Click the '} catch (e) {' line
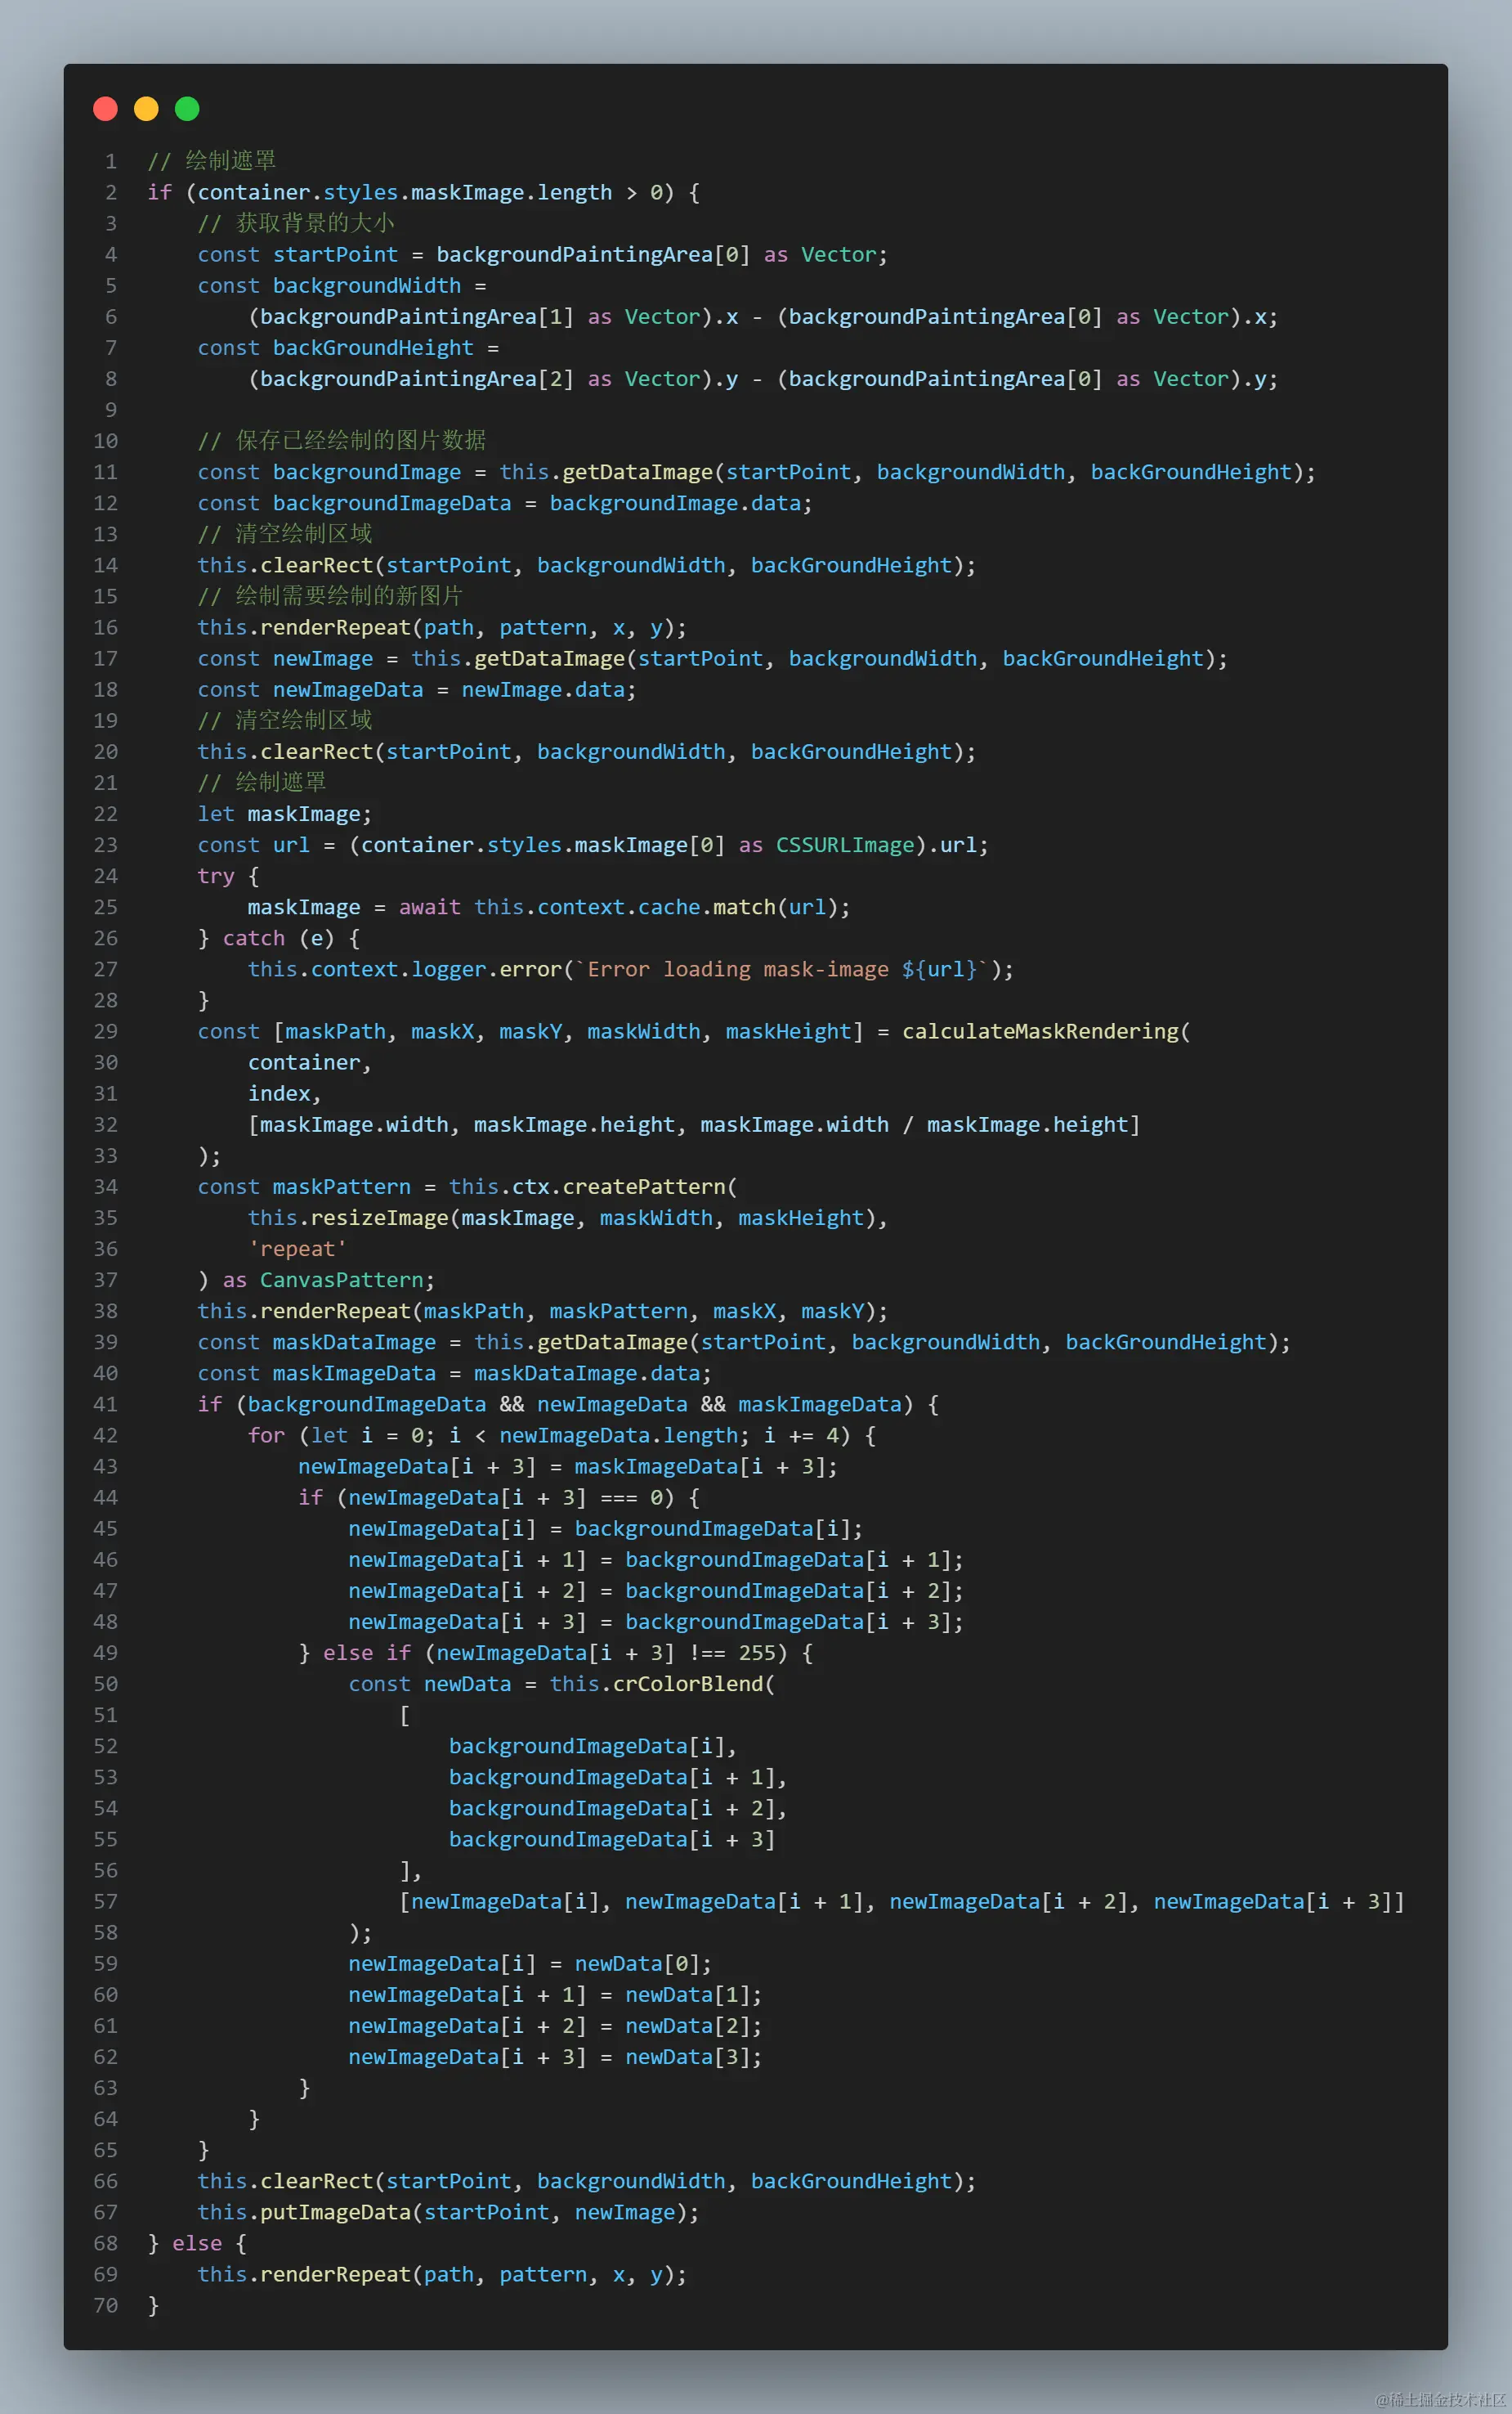This screenshot has height=2414, width=1512. pos(279,937)
